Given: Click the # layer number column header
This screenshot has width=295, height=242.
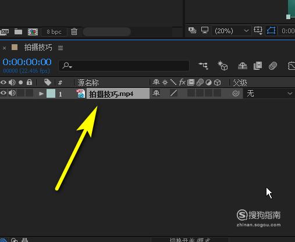Looking at the screenshot, I should [x=60, y=83].
